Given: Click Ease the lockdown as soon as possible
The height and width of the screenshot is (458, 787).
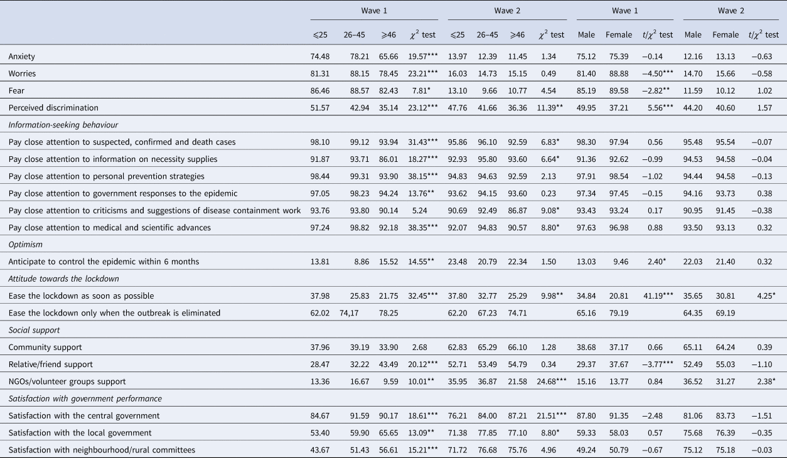Looking at the screenshot, I should 81,296.
